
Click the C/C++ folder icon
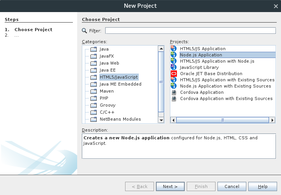(x=94, y=112)
